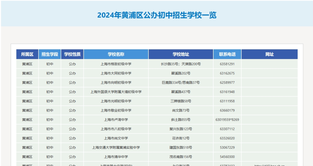Image resolution: width=313 pixels, height=166 pixels.
Task: Click the 所属区 column header
Action: pyautogui.click(x=27, y=54)
